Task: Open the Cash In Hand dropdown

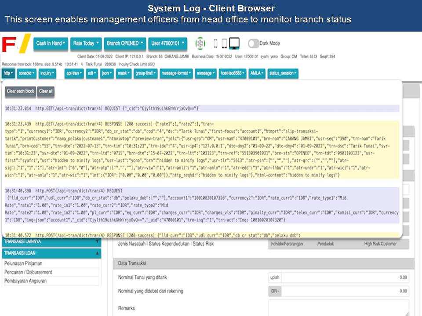Action: coord(51,43)
